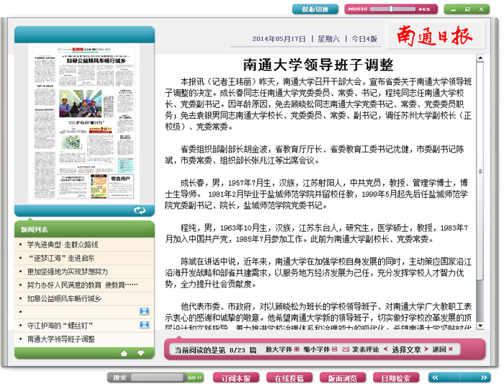Open 在线投稿 online submission
The height and width of the screenshot is (389, 504).
pos(289,378)
